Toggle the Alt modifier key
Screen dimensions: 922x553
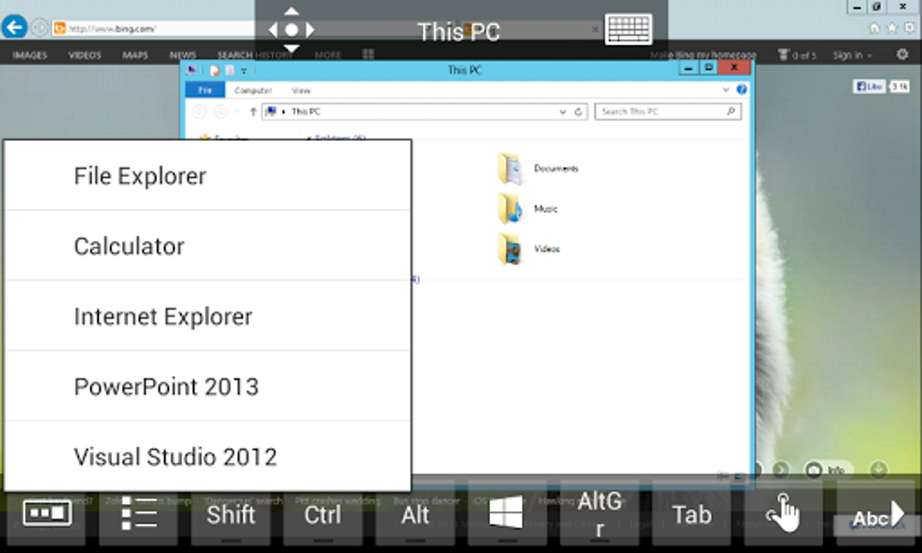pyautogui.click(x=415, y=515)
